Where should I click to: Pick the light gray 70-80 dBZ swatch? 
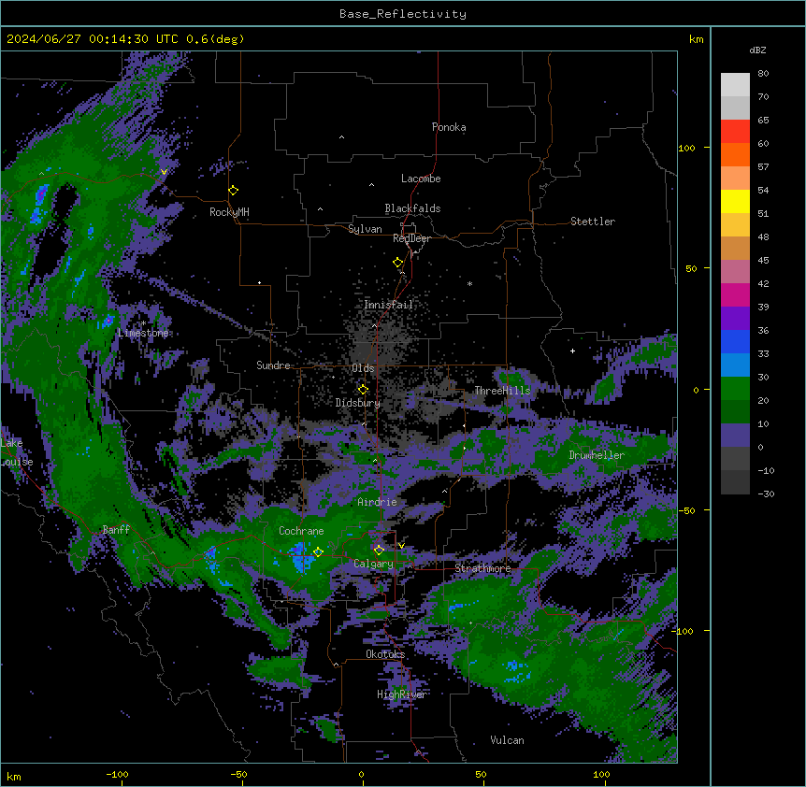coord(735,85)
